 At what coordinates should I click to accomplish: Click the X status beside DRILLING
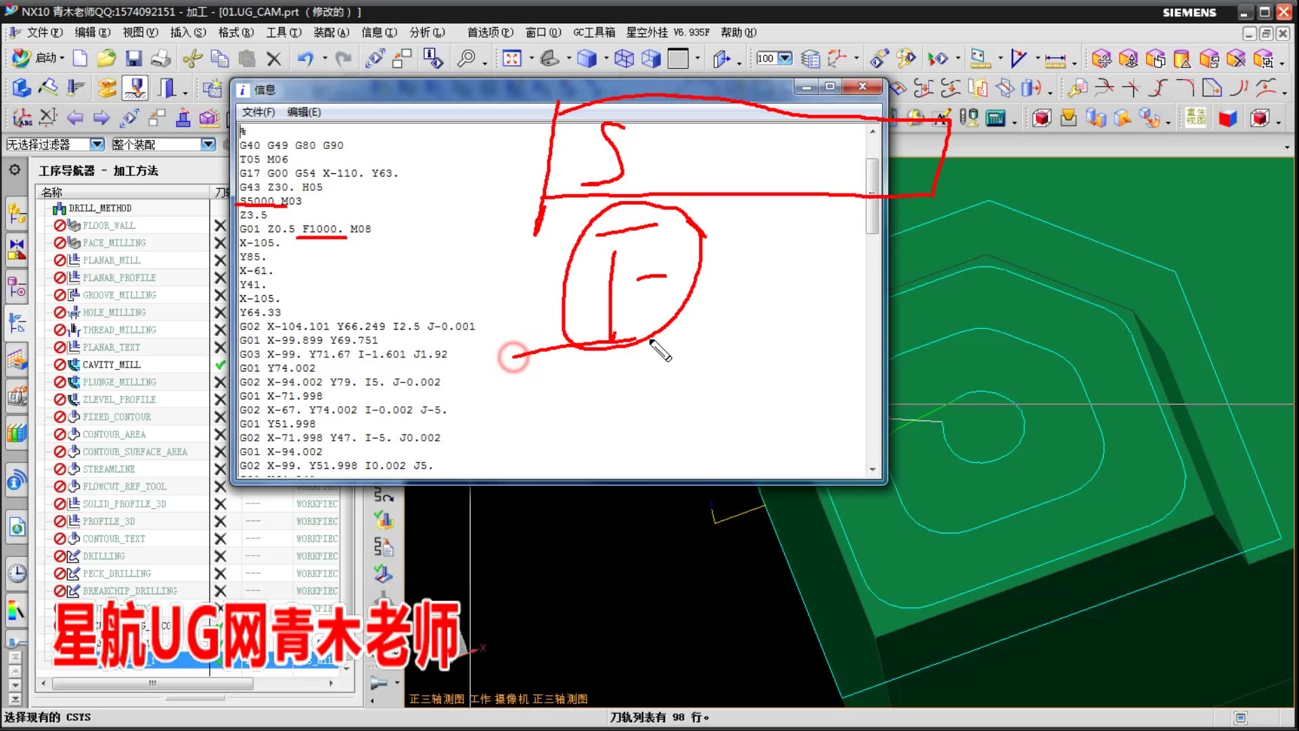point(220,556)
